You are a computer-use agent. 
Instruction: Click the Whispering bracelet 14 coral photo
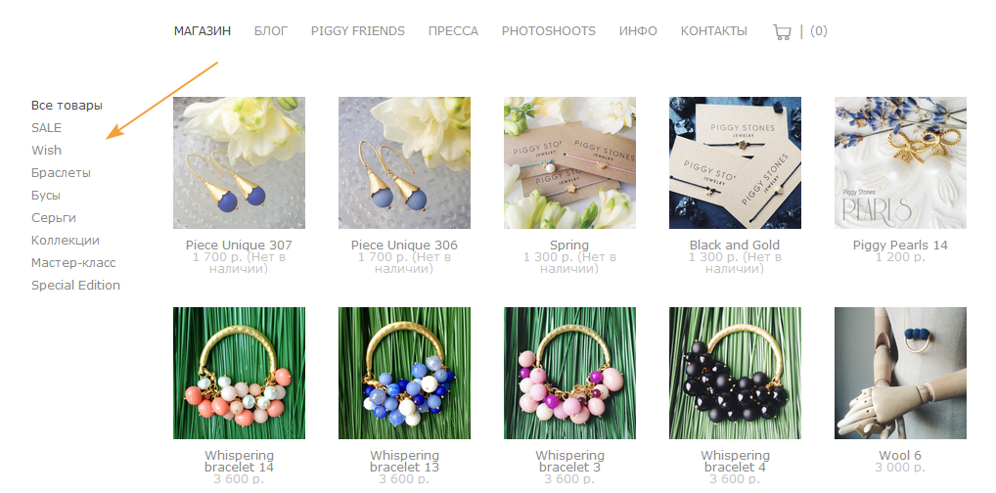(x=239, y=373)
